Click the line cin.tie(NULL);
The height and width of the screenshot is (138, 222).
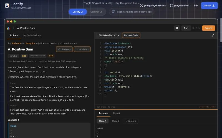[x=114, y=80]
